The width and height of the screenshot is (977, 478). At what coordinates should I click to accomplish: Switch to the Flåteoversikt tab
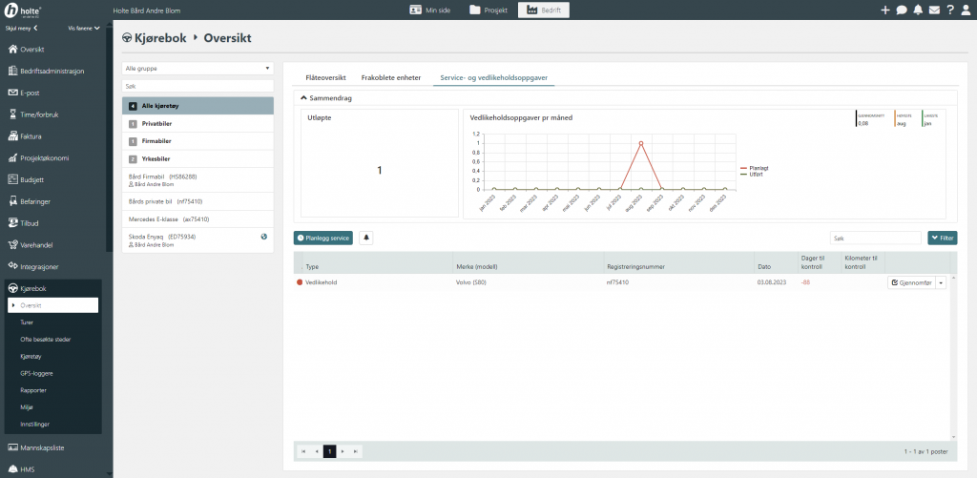323,76
